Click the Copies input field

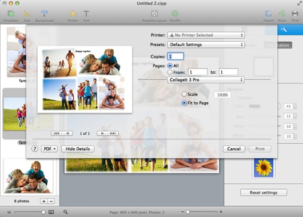click(x=176, y=57)
